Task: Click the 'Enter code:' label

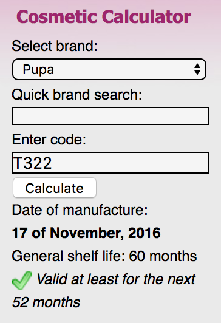Action: 49,140
